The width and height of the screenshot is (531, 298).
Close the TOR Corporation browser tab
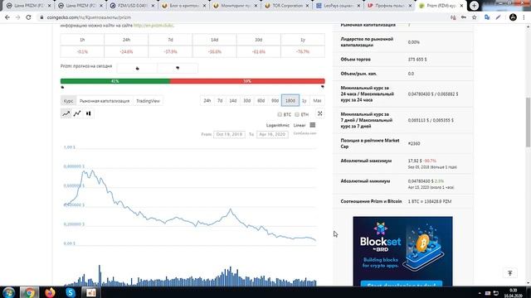[307, 6]
